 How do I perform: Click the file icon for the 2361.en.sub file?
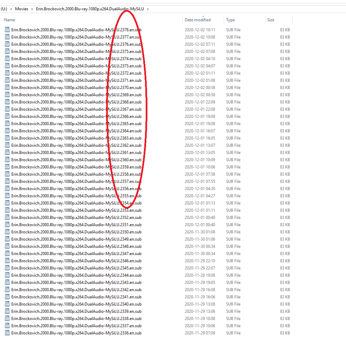[x=7, y=152]
